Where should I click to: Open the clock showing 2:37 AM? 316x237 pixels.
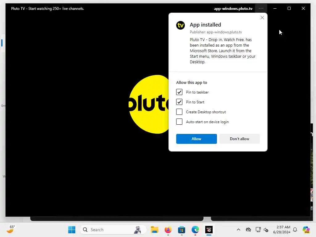coord(281,230)
